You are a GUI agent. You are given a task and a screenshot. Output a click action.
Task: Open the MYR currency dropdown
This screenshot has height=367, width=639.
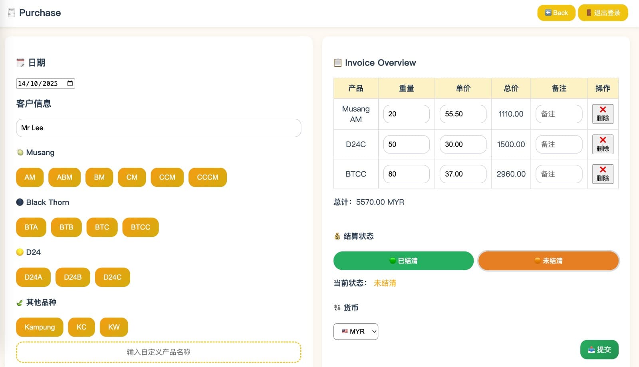pos(355,331)
